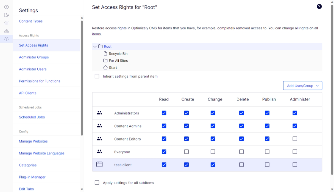Check Apply settings for all subitems
Screen dimensions: 334x192
click(97, 183)
